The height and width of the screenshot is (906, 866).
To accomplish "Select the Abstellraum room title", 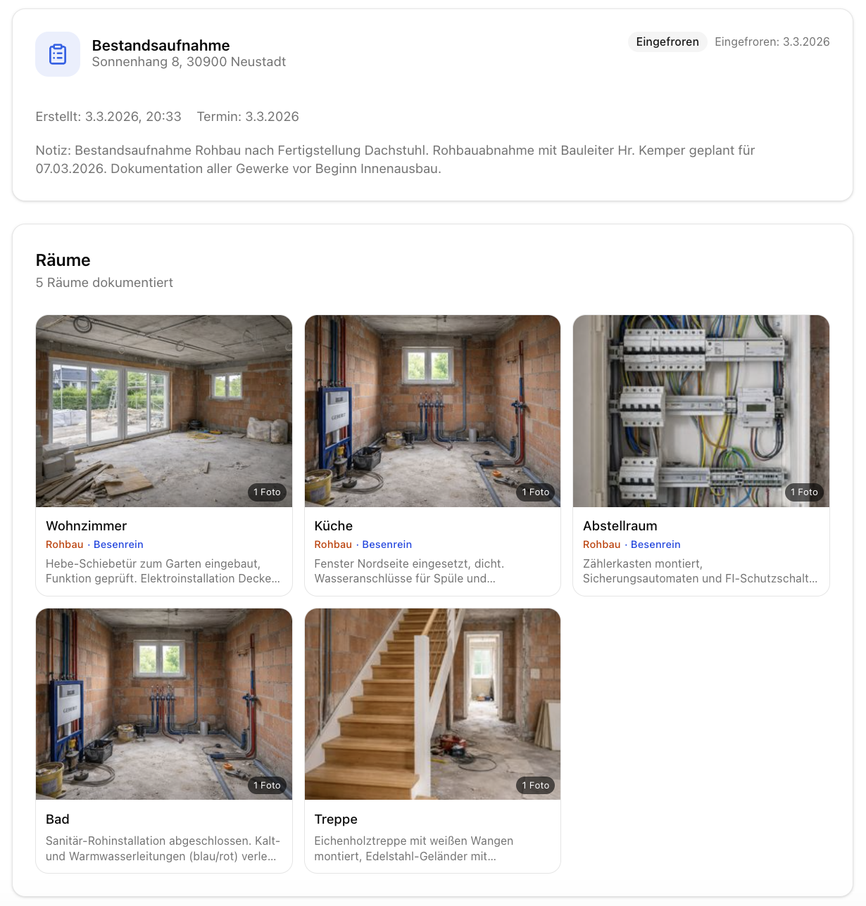I will pyautogui.click(x=620, y=526).
